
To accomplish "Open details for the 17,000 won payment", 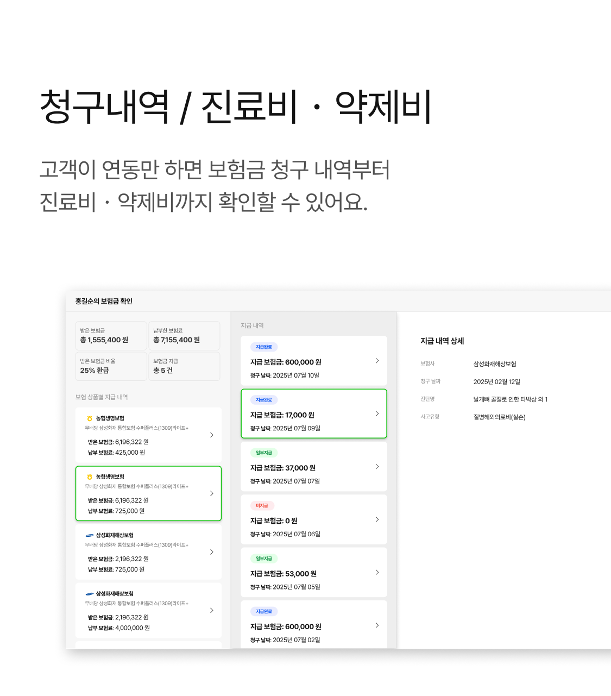I will pos(314,413).
